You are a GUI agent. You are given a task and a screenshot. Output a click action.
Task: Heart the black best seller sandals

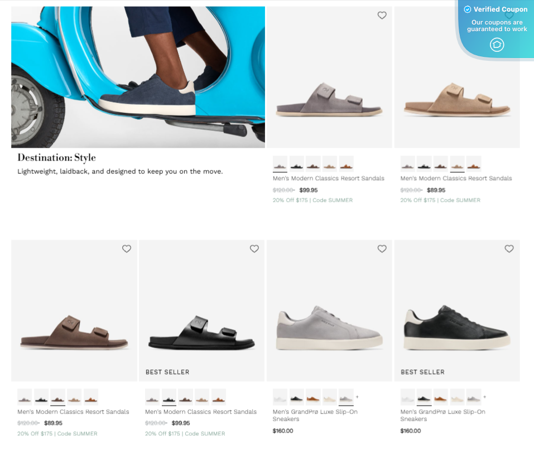254,249
